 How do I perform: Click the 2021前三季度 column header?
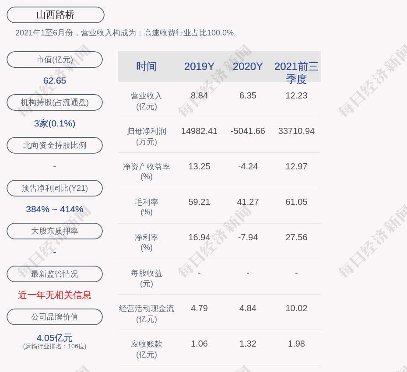click(x=296, y=73)
